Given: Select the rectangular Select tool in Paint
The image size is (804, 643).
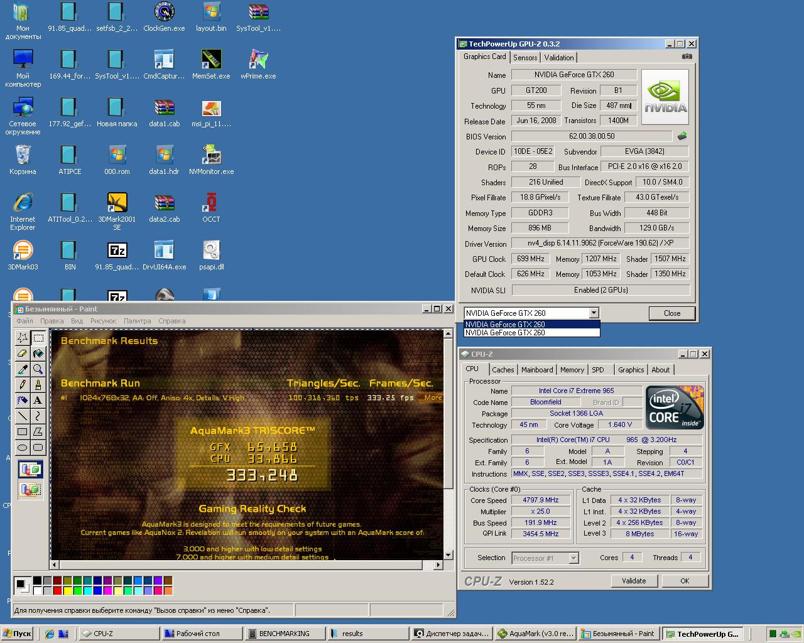Looking at the screenshot, I should coord(38,338).
